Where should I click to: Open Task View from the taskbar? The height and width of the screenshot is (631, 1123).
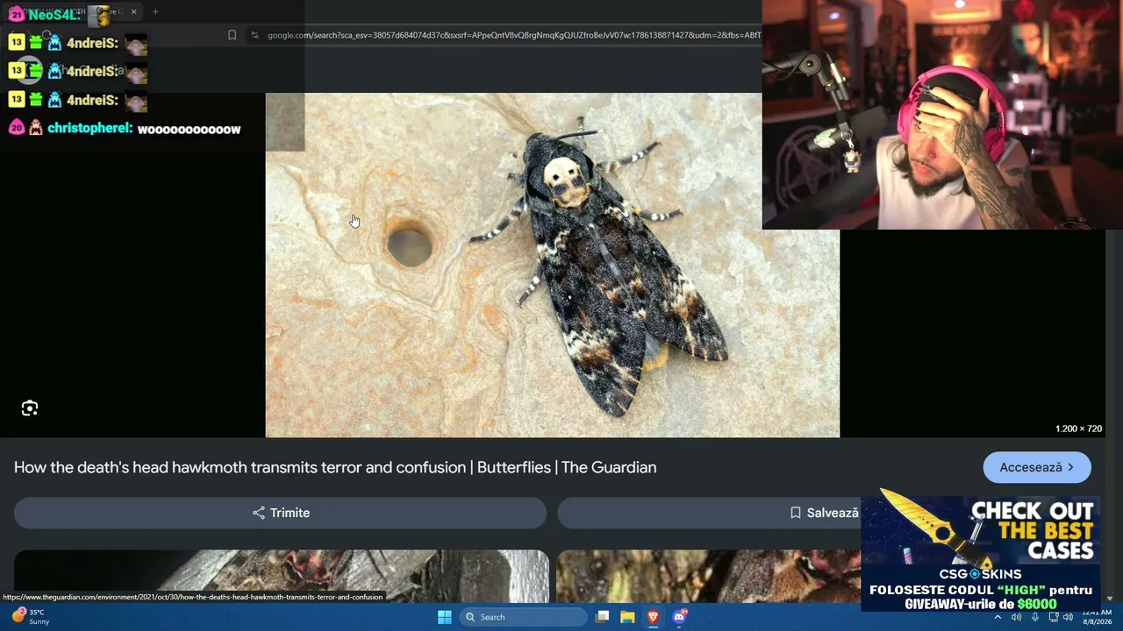tap(602, 617)
